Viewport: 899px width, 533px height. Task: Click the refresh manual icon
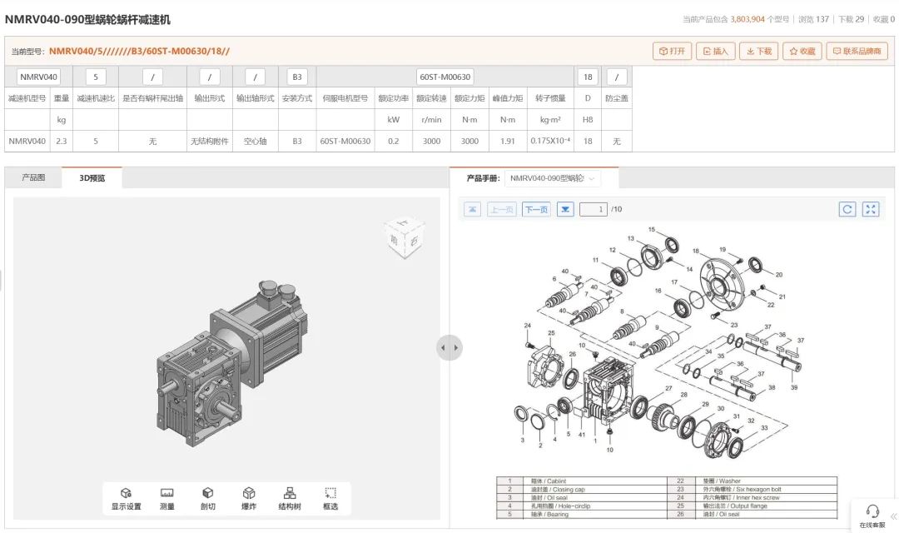click(847, 209)
